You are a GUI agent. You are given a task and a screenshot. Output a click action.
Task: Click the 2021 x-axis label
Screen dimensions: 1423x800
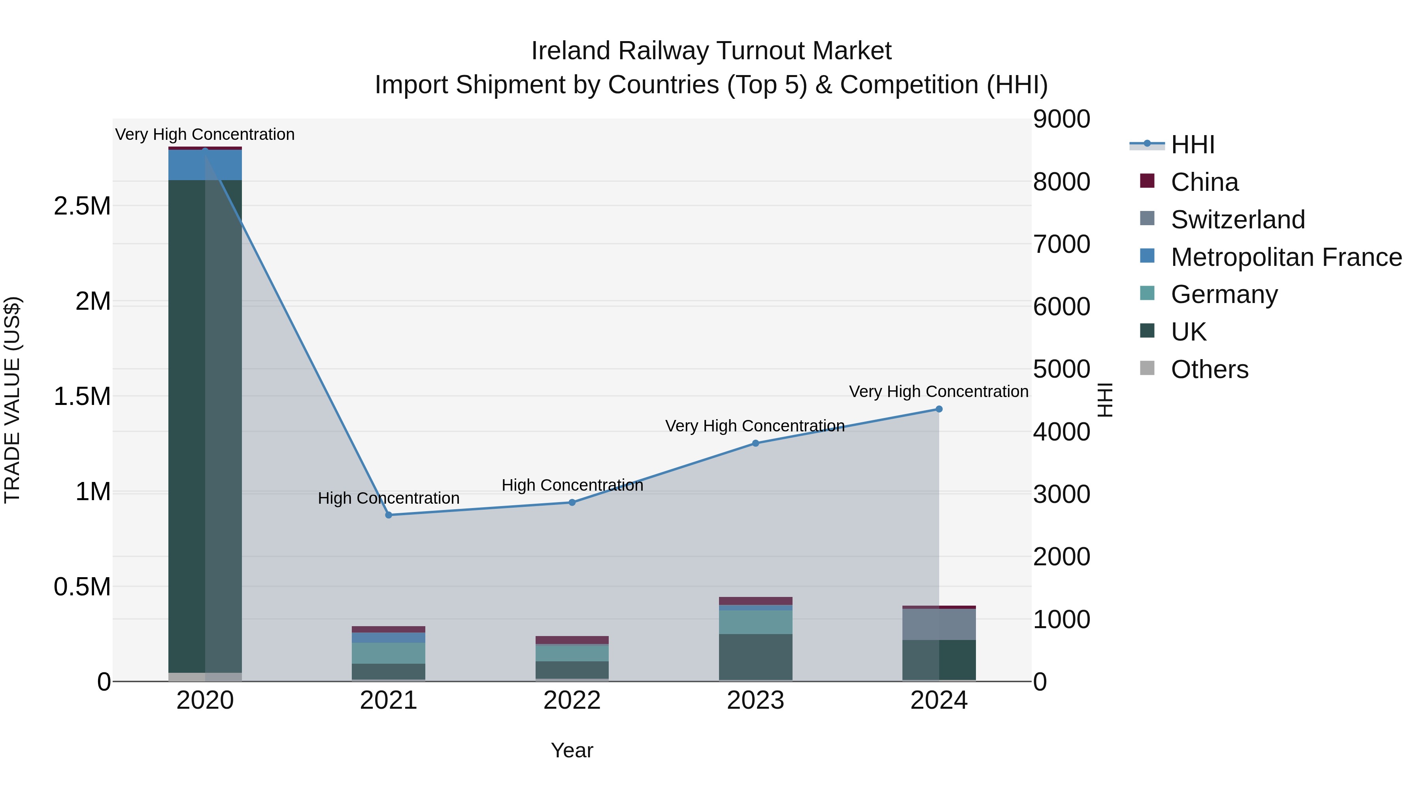pos(388,700)
